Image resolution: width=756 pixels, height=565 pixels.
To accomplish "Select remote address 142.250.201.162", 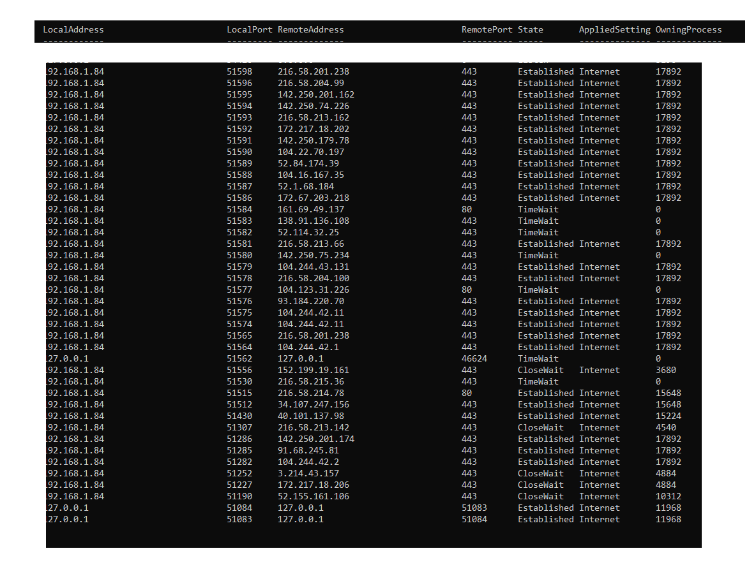I will pos(316,95).
